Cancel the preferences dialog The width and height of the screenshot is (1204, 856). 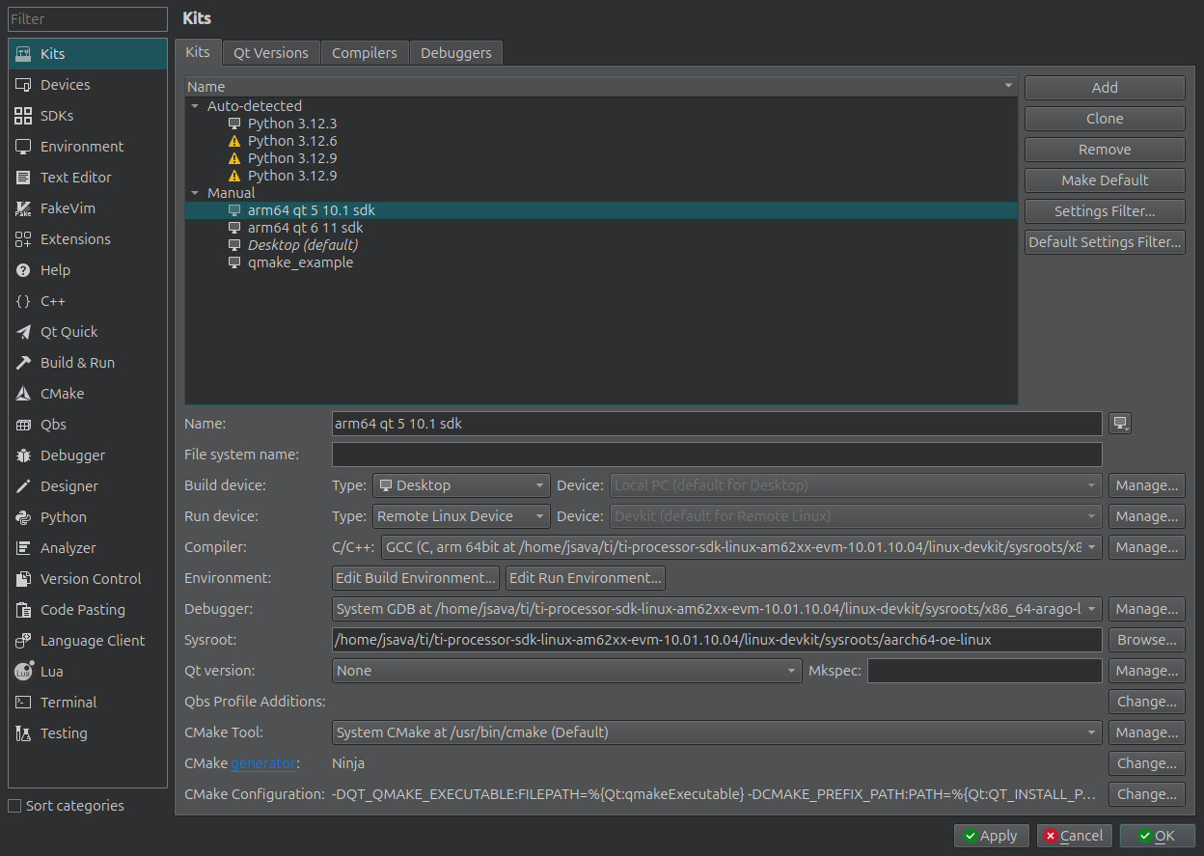[1074, 836]
